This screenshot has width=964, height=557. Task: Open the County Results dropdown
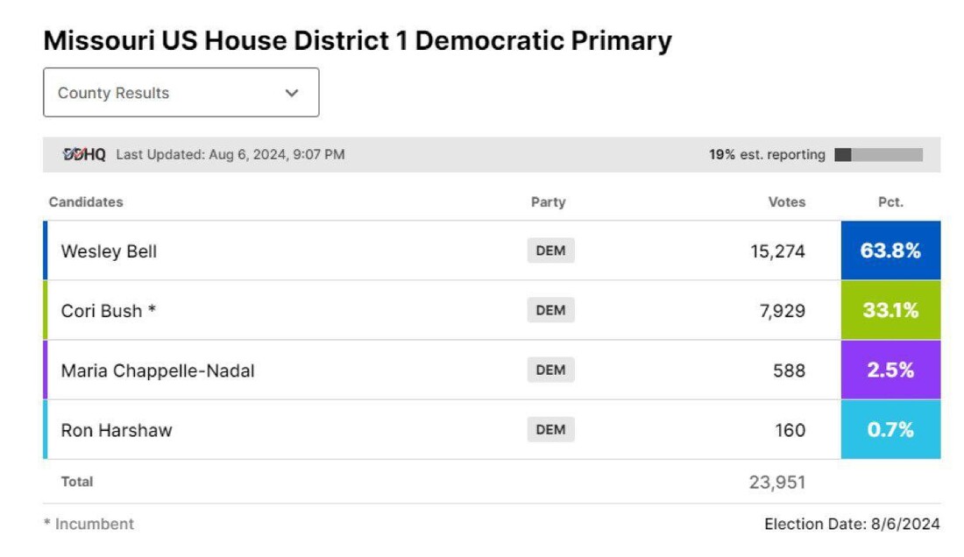(x=181, y=93)
